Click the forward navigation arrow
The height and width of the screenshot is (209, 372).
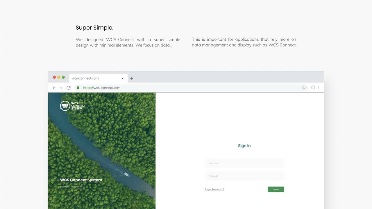pos(61,87)
